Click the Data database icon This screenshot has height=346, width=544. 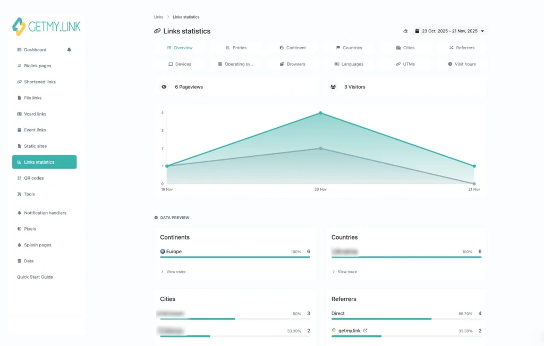19,261
